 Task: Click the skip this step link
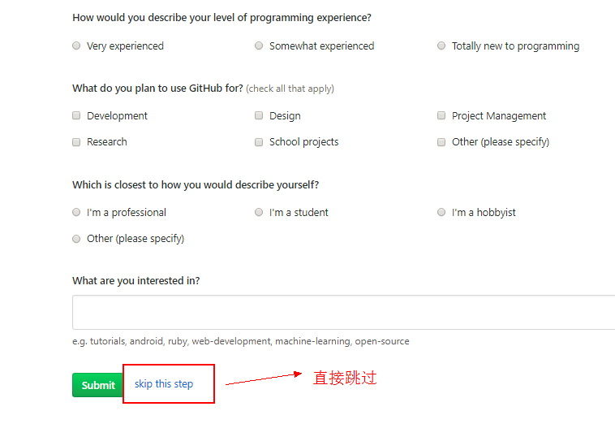click(164, 384)
